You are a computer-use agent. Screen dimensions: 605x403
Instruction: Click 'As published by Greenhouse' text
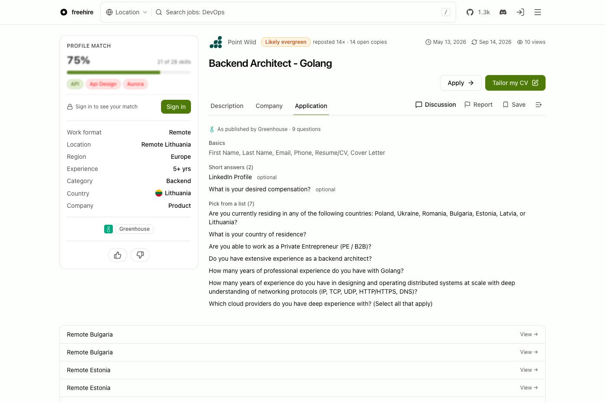click(x=252, y=129)
